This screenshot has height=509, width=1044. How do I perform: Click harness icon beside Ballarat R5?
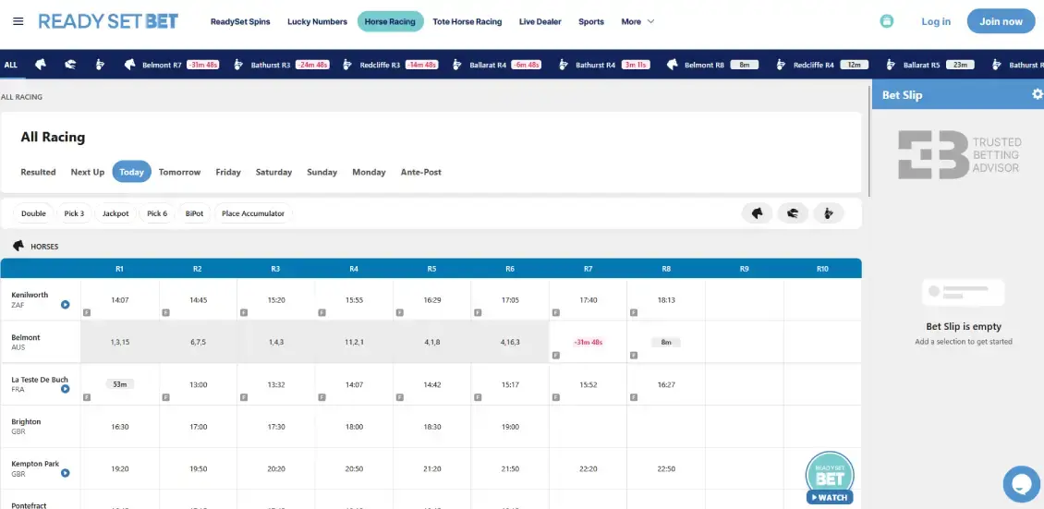(x=891, y=65)
